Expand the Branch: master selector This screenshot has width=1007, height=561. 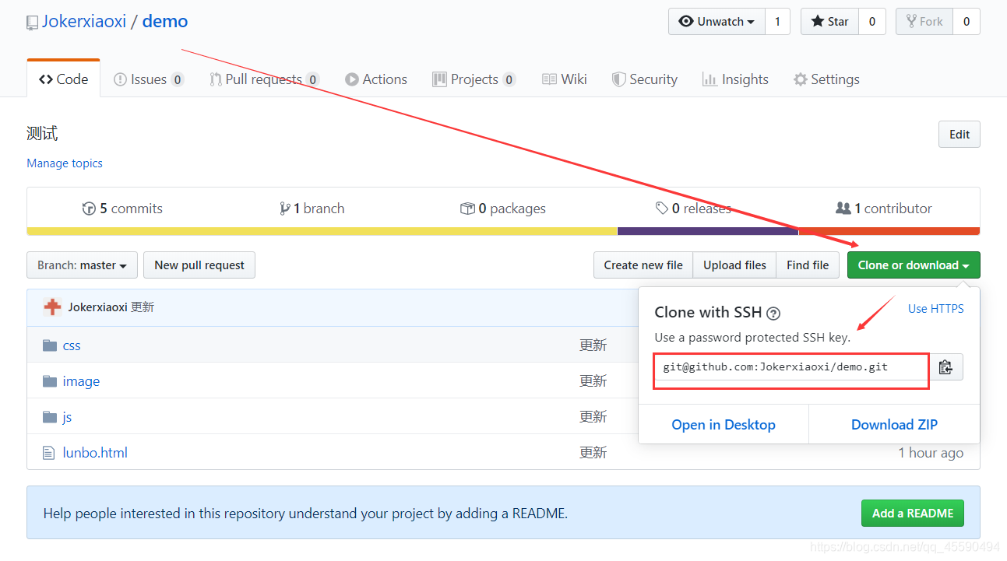(82, 265)
